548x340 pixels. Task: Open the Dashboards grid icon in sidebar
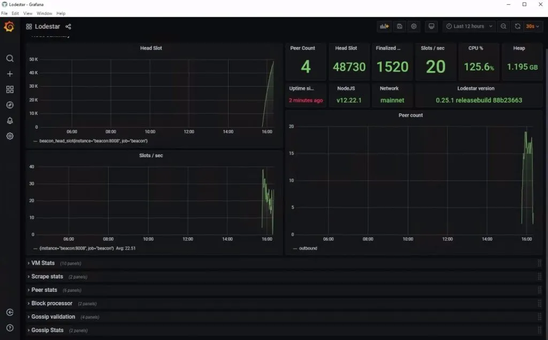point(10,89)
